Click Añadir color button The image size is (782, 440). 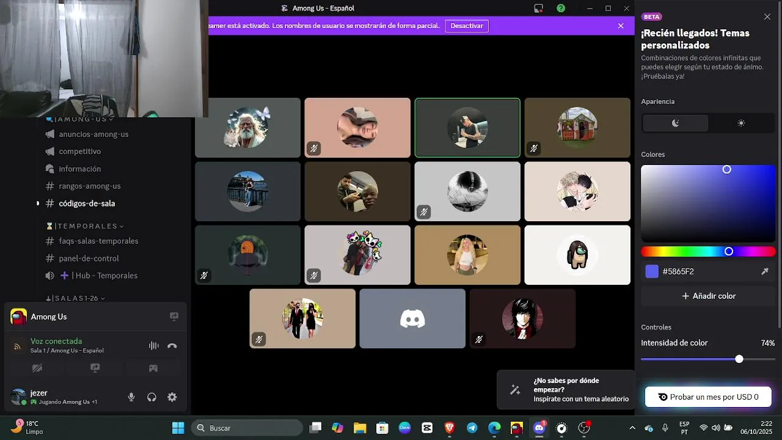coord(709,296)
